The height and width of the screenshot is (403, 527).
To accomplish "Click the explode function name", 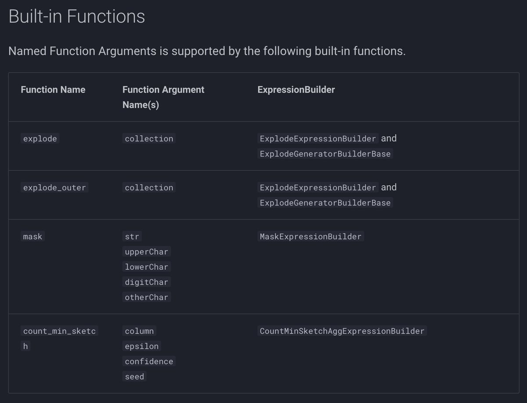I will 40,139.
